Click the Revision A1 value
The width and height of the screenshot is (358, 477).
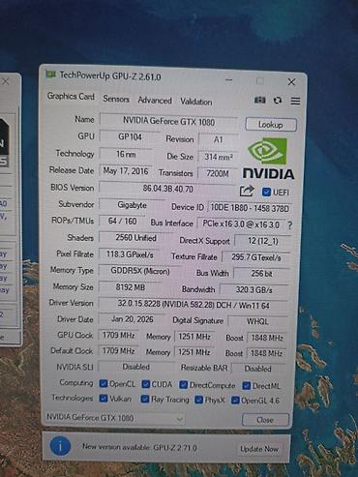click(x=219, y=139)
